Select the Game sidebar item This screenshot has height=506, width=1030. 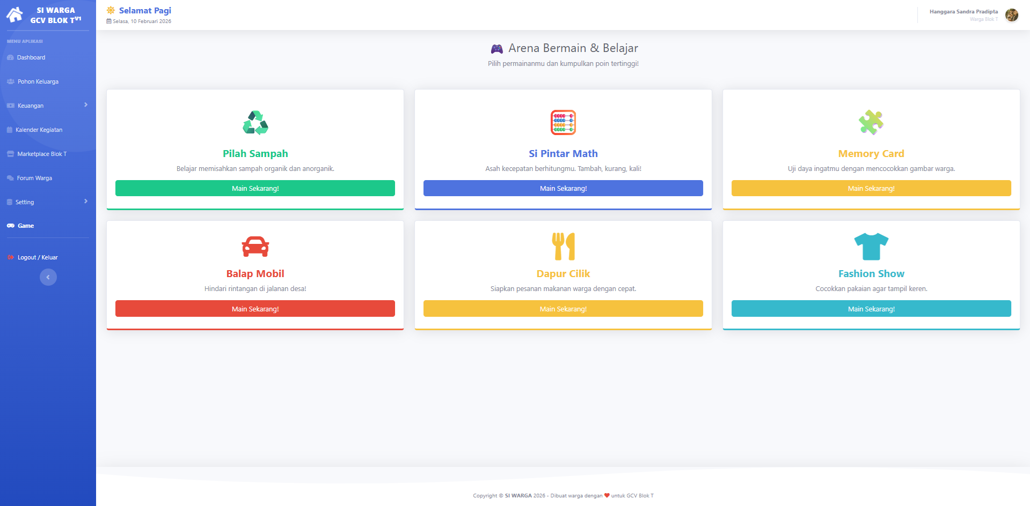coord(26,226)
